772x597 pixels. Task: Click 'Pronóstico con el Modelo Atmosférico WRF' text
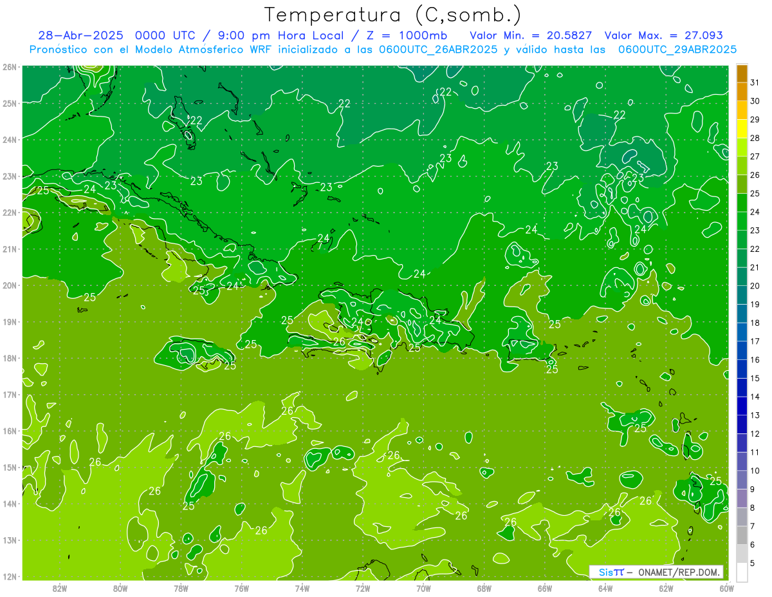point(152,50)
